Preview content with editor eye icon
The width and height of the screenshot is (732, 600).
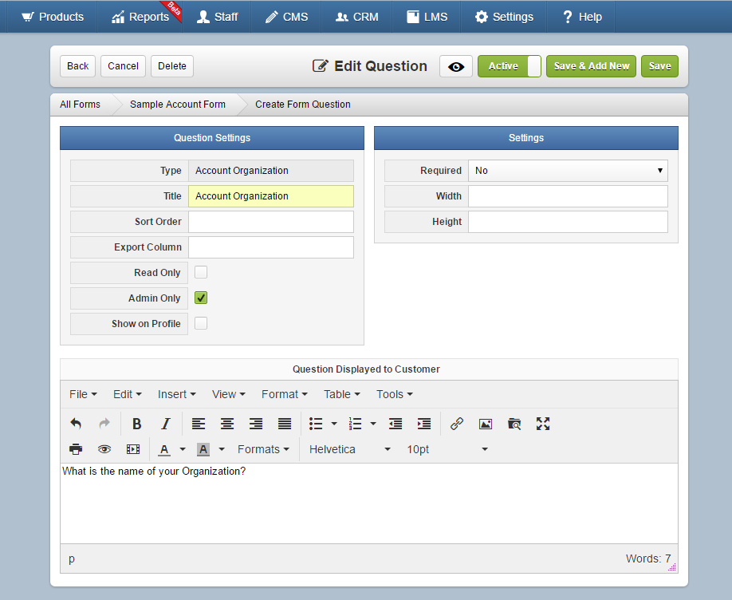[104, 449]
